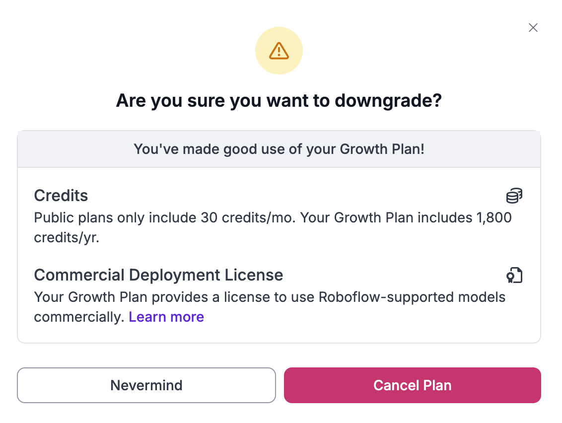The width and height of the screenshot is (562, 423).
Task: Click the "You've made good use" banner
Action: [279, 149]
